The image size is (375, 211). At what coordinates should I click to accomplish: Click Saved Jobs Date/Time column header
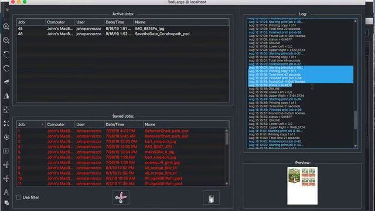tap(124, 124)
